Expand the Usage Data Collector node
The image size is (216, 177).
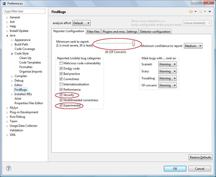(x=7, y=126)
